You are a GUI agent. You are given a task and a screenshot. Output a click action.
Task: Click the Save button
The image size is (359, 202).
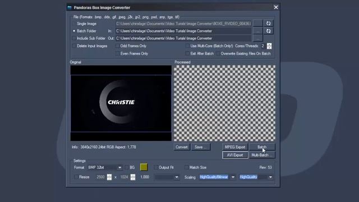pyautogui.click(x=201, y=147)
